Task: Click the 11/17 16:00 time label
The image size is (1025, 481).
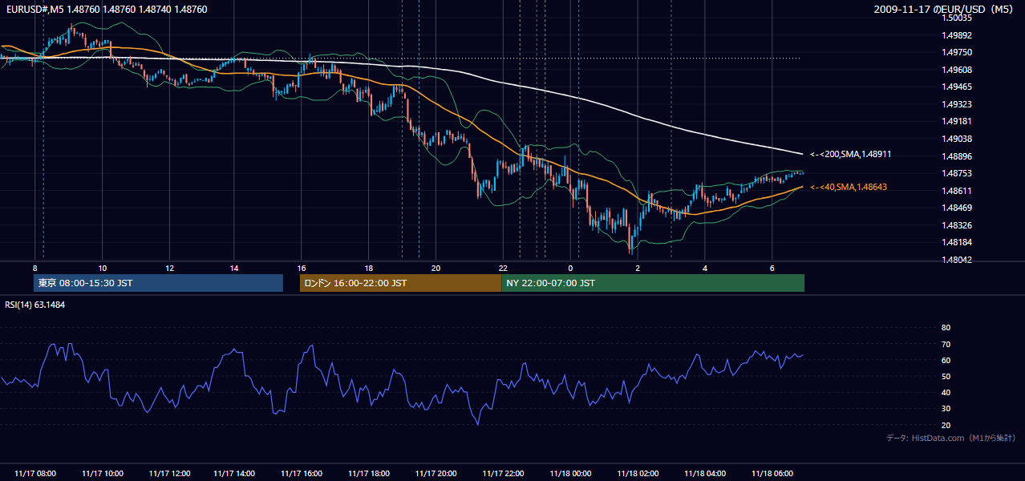Action: 302,474
